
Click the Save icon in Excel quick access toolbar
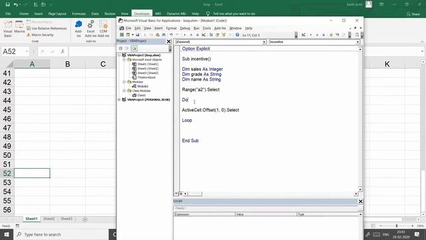click(x=7, y=5)
